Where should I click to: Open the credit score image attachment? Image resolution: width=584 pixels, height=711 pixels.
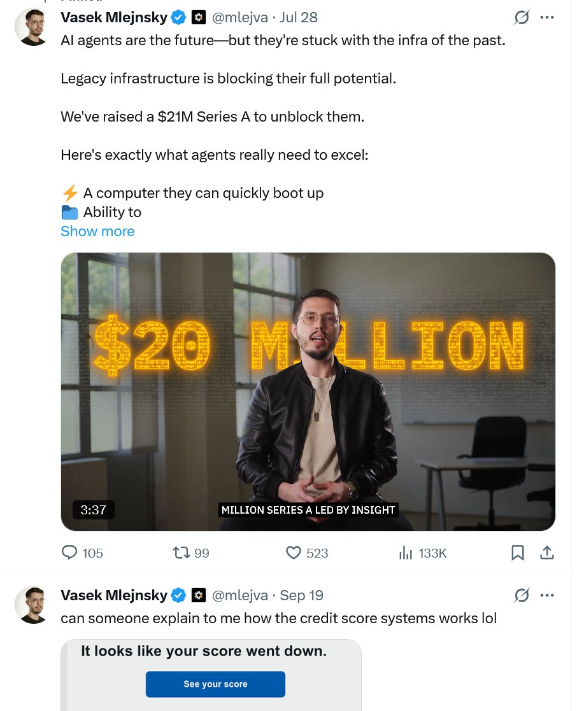point(211,675)
